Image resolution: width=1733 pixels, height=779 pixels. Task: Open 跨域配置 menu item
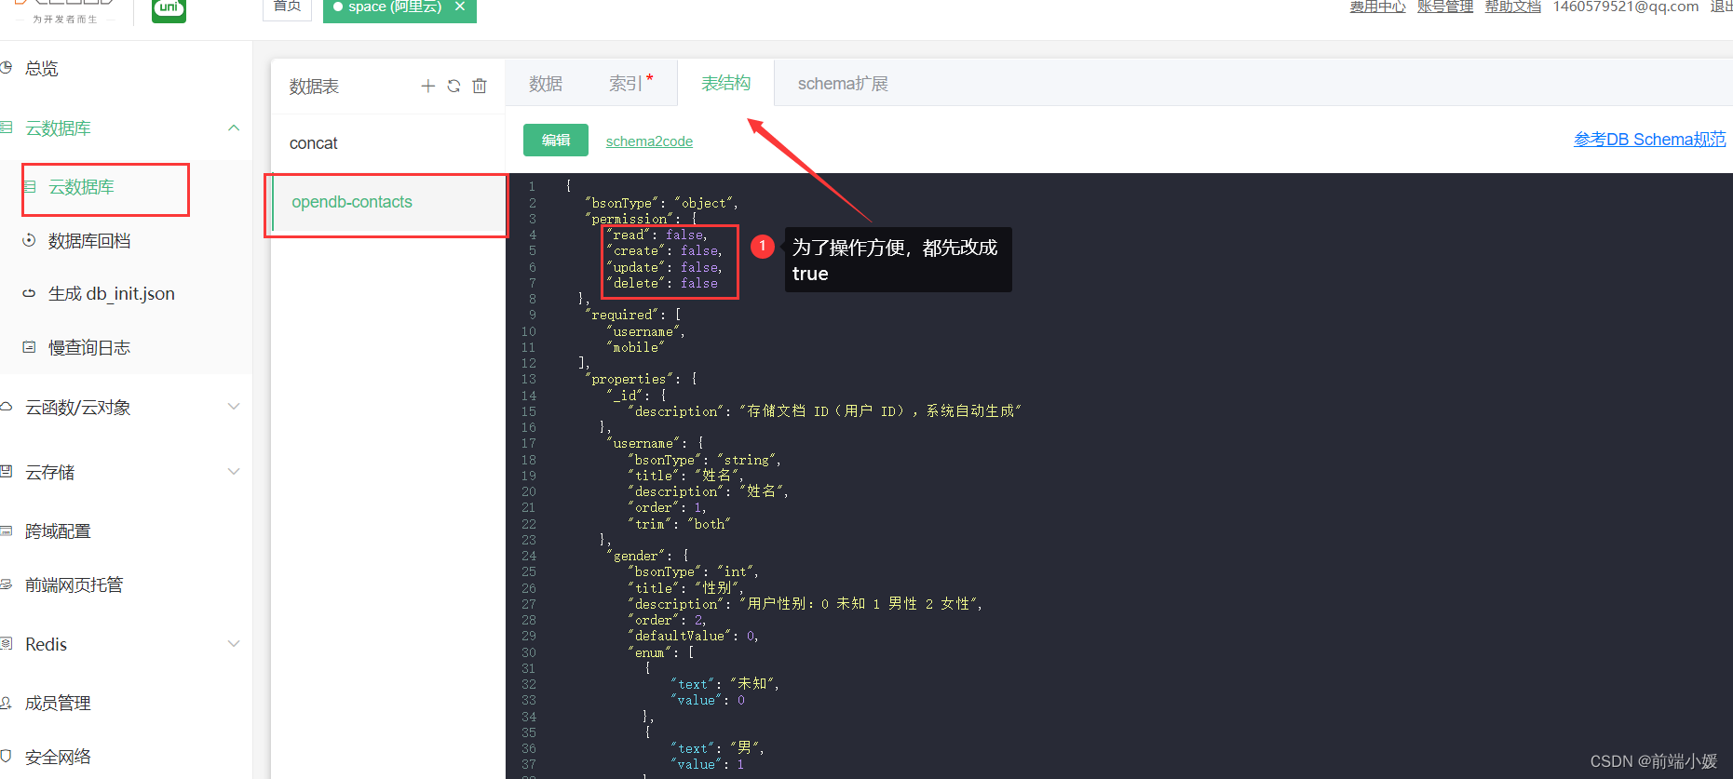[58, 531]
